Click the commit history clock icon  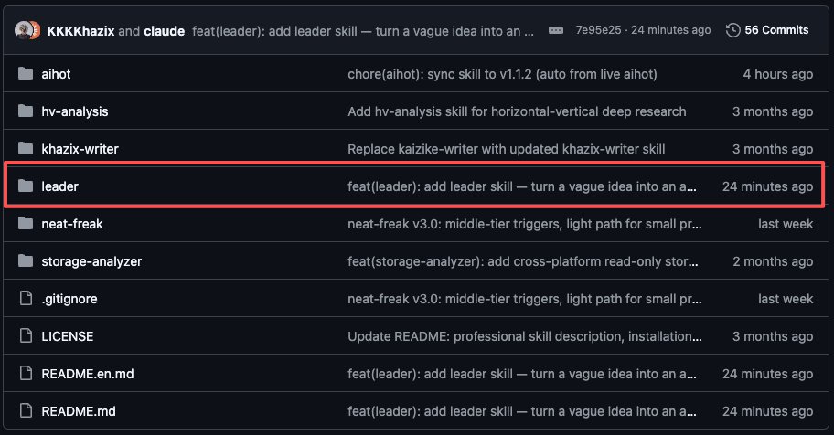(x=732, y=30)
